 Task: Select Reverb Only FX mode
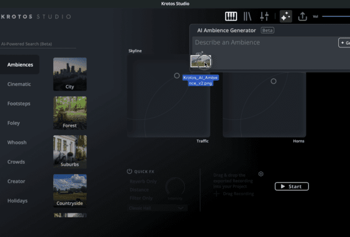pos(143,182)
